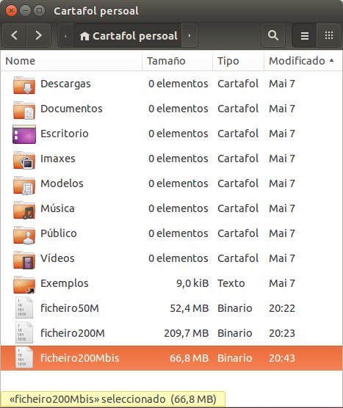Click the 209,7 MB size value
Screen dimensions: 343x408
pyautogui.click(x=187, y=334)
